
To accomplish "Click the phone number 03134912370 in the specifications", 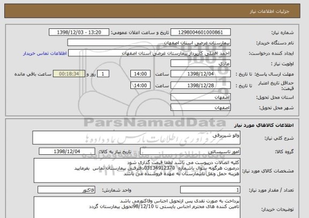I will click(160, 168).
